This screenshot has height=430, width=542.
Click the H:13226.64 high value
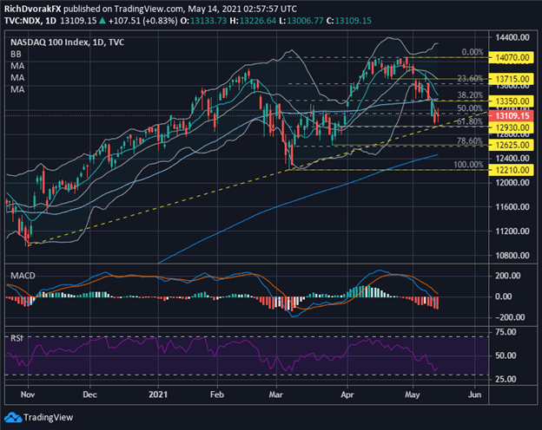coord(253,21)
